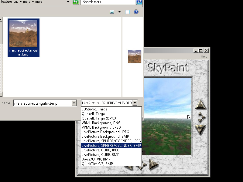This screenshot has width=243, height=182.
Task: Choose LivePicture Background, BMP option
Action: (x=111, y=136)
